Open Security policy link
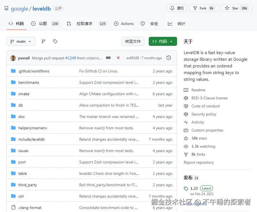 pyautogui.click(x=204, y=114)
